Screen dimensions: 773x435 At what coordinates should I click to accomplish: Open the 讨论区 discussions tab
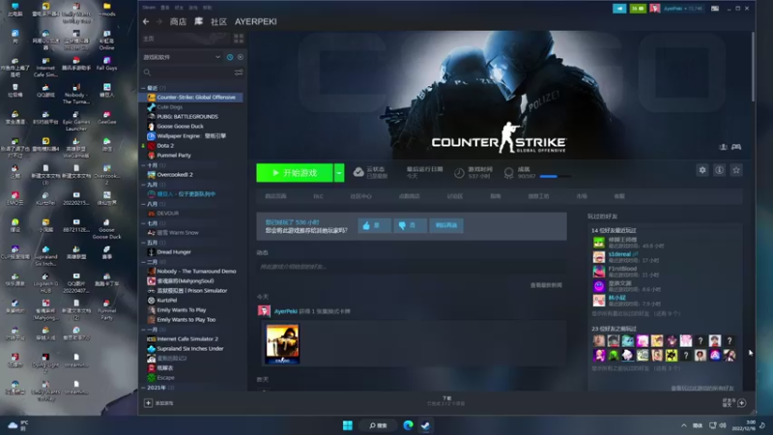(454, 196)
